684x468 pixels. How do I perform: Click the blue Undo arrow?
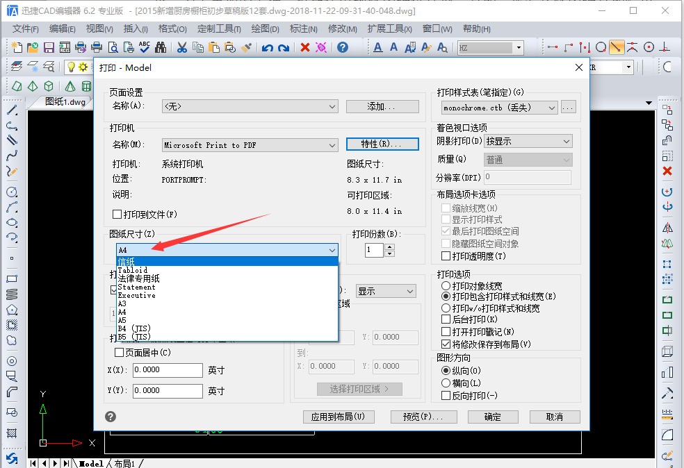click(x=268, y=47)
